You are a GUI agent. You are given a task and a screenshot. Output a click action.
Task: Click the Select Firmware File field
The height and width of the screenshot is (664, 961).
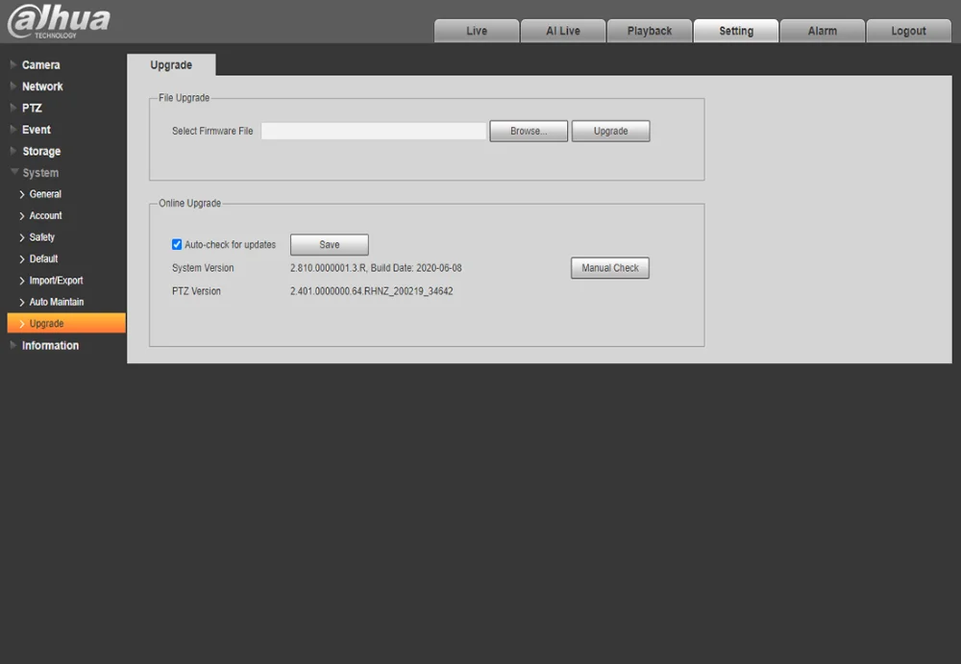click(374, 131)
